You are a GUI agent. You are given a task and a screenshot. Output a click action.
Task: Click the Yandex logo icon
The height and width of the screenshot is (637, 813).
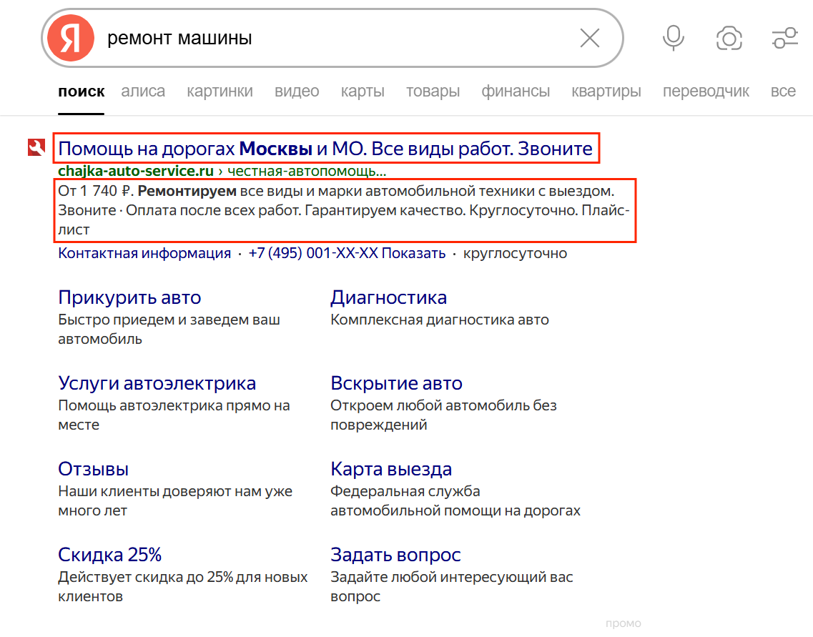[69, 37]
